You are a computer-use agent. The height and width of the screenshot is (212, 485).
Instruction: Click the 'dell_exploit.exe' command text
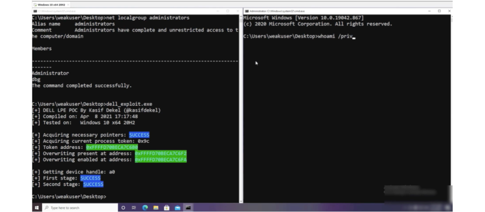point(129,104)
